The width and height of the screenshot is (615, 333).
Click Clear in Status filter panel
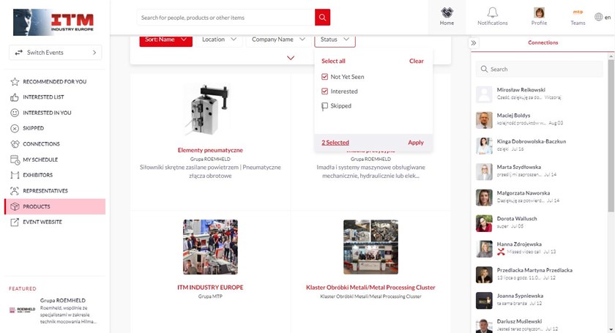click(x=416, y=61)
